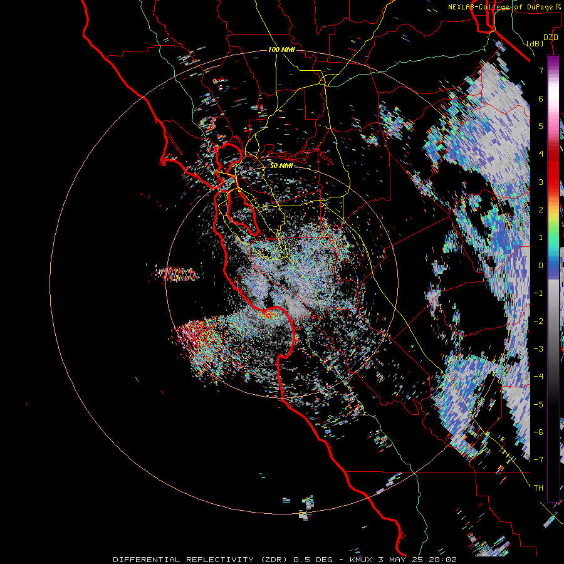
Task: Click the 'TH' label under the color scale
Action: pyautogui.click(x=538, y=488)
